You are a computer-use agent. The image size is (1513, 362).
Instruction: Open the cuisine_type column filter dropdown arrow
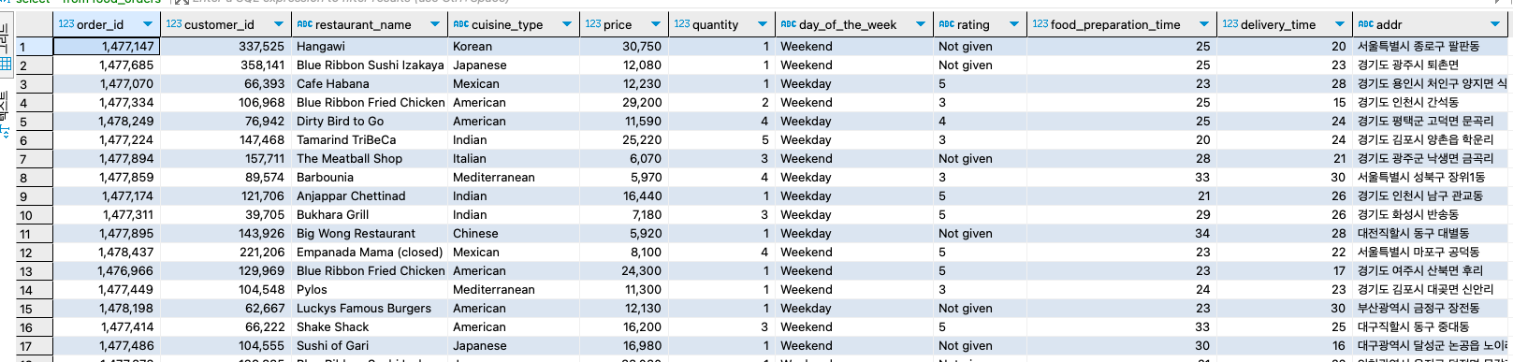567,24
